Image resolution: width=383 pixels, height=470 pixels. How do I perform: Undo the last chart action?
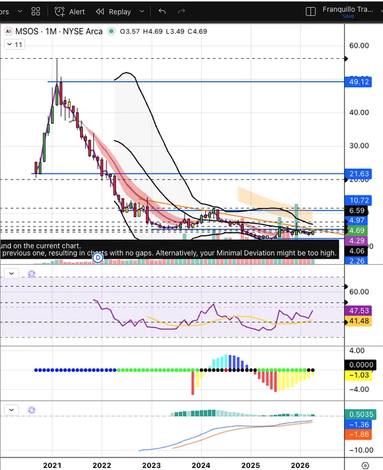[162, 11]
